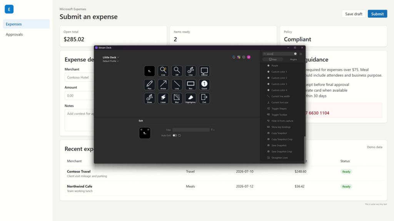Clear the zoom search field
394x221 pixels.
click(295, 54)
